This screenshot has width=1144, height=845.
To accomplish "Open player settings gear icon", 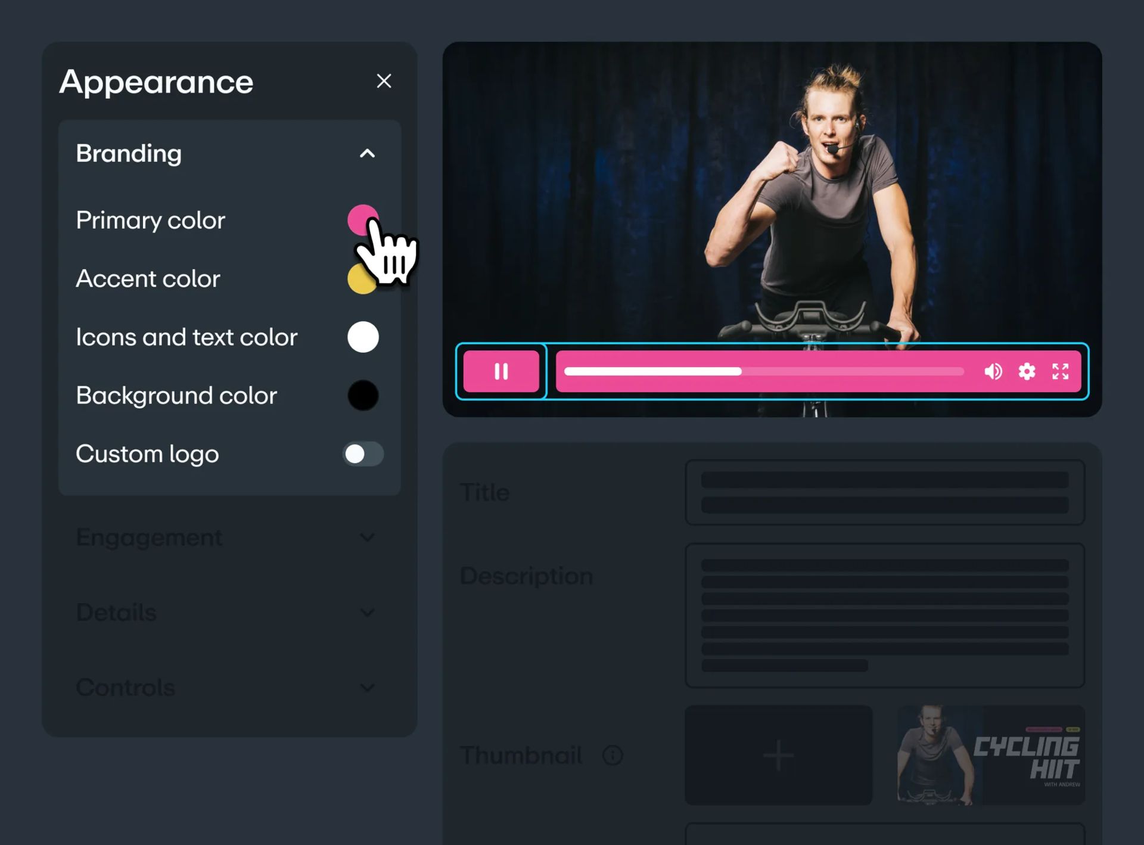I will pyautogui.click(x=1027, y=372).
